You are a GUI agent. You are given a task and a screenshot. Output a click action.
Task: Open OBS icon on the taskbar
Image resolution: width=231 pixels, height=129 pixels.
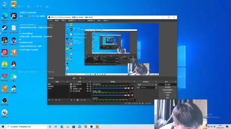(x=91, y=127)
